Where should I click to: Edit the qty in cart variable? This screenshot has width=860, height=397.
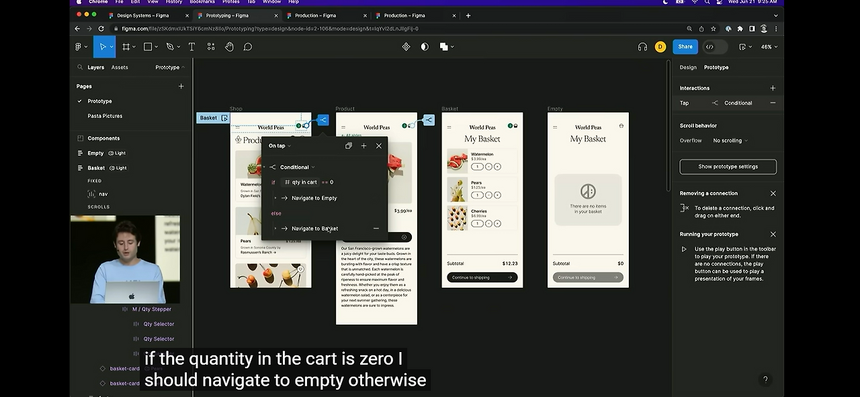tap(301, 182)
